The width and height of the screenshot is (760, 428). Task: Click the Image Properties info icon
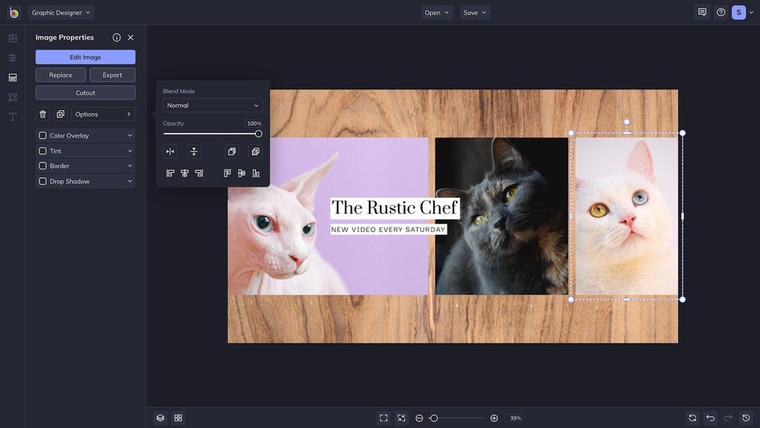pos(116,37)
